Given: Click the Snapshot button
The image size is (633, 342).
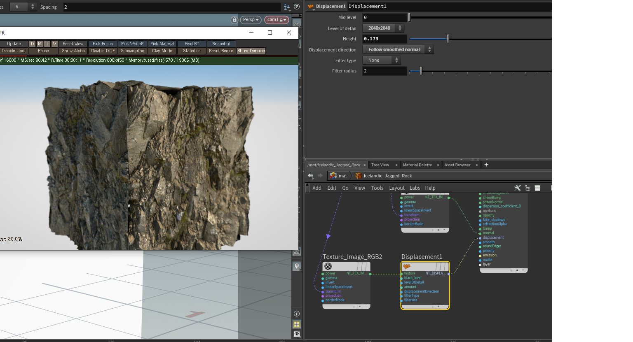Looking at the screenshot, I should [x=221, y=44].
